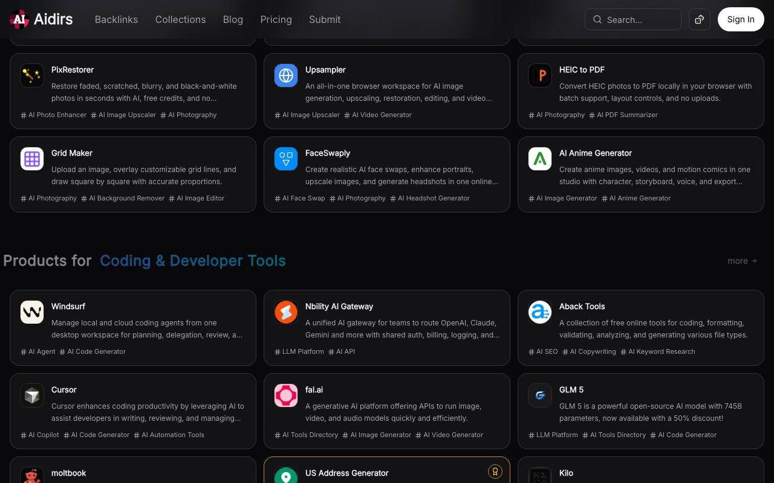Open the moltbook title link

click(x=69, y=473)
